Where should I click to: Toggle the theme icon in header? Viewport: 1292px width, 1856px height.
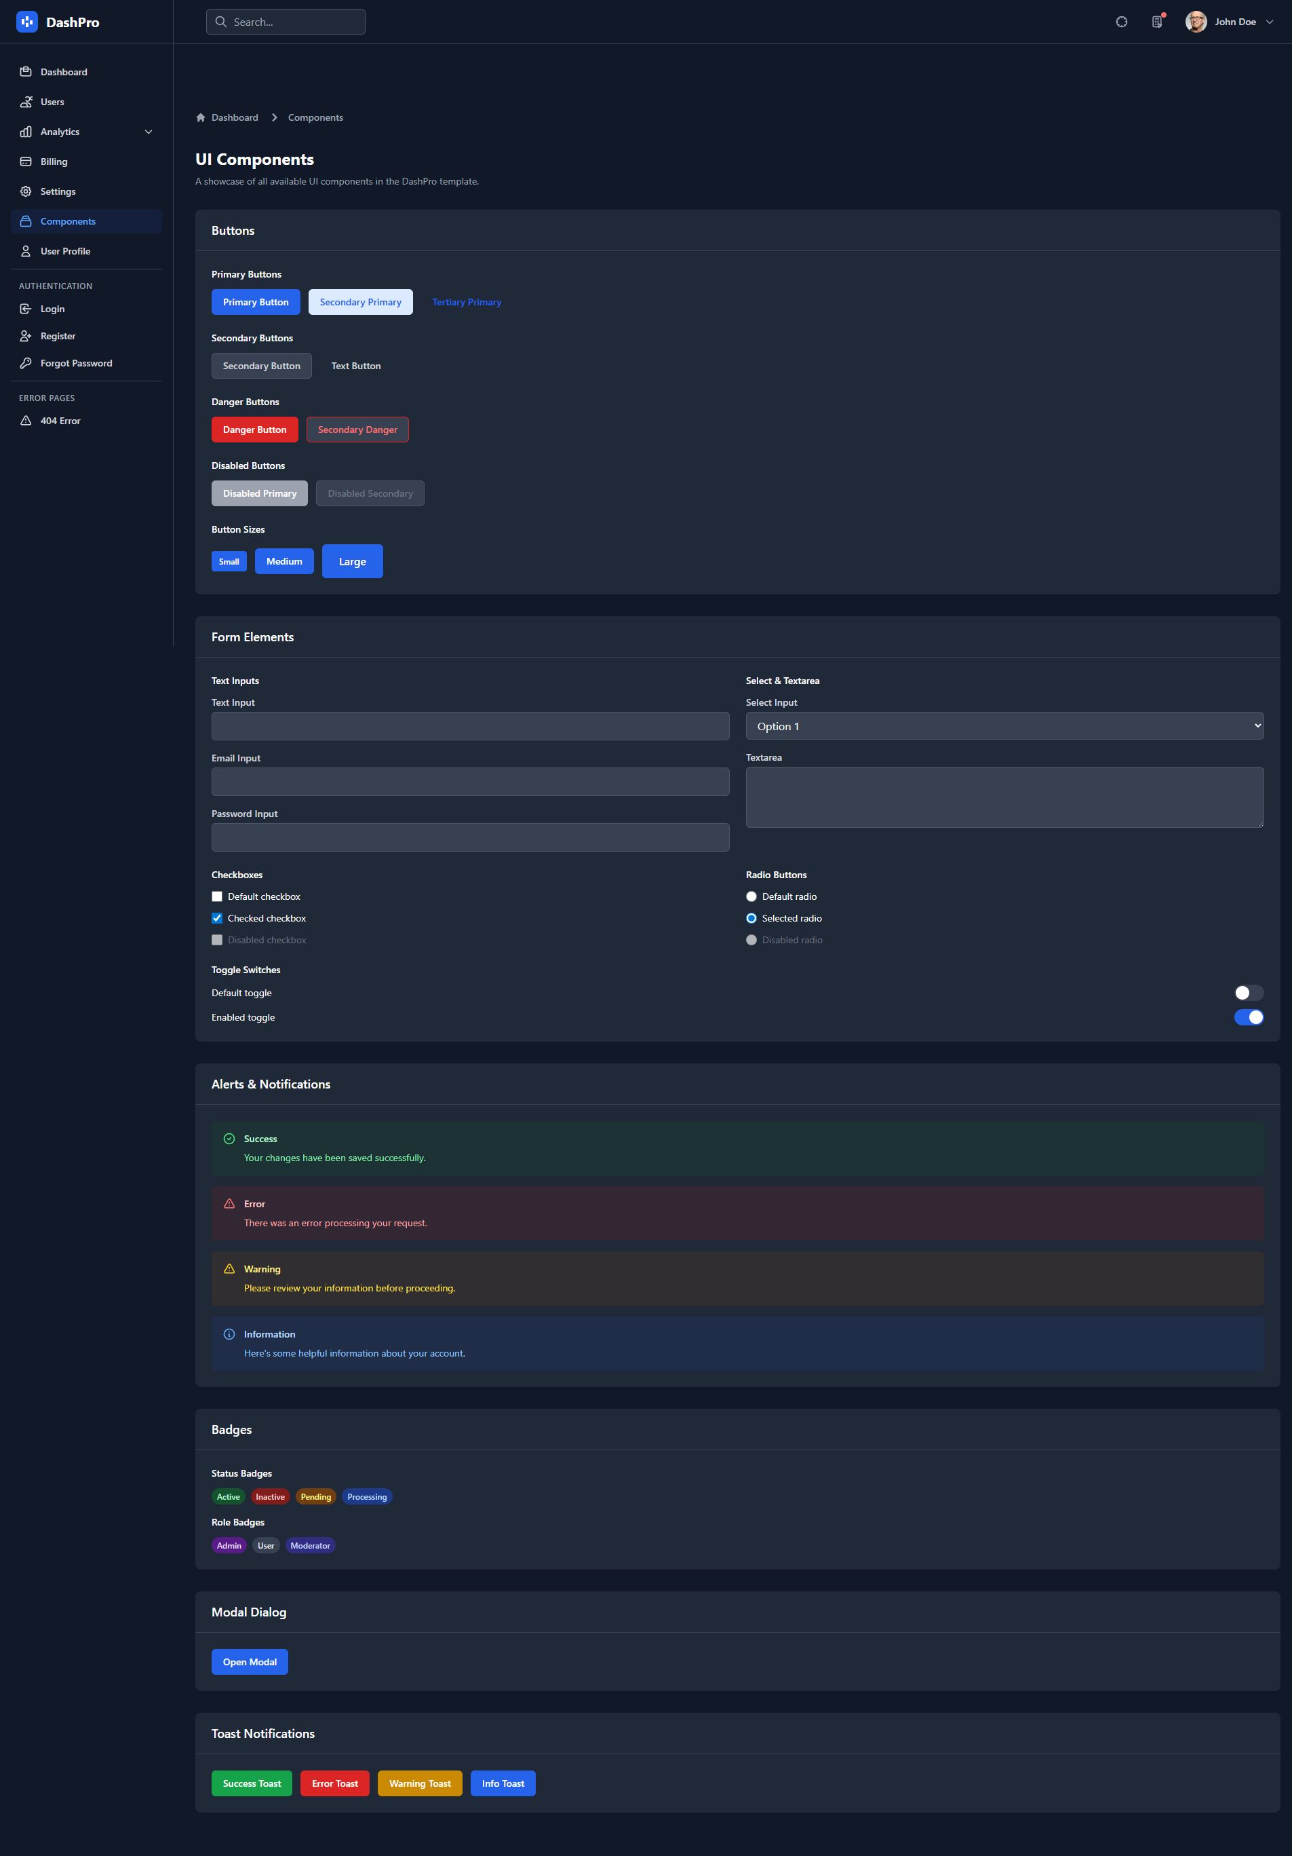[1122, 22]
